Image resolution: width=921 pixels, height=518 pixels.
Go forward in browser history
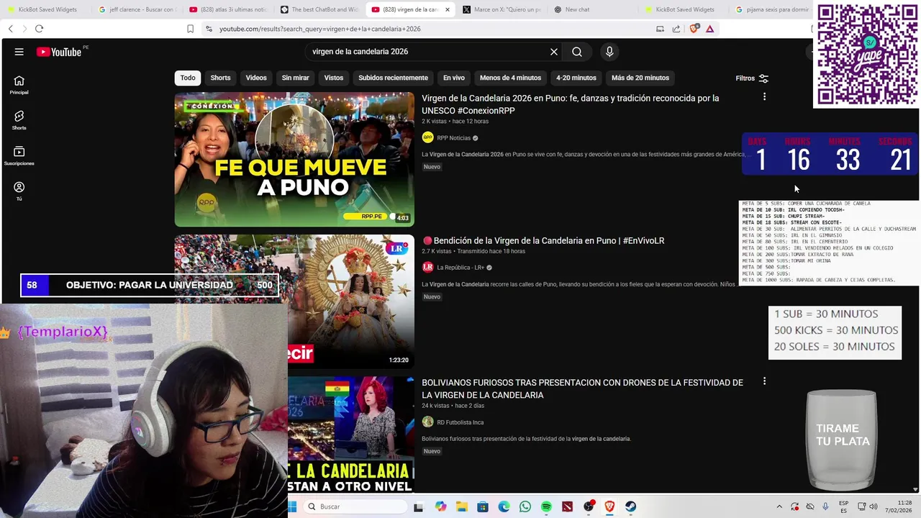pos(24,29)
